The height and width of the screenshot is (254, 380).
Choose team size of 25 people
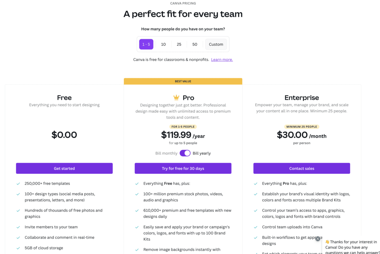pyautogui.click(x=179, y=44)
